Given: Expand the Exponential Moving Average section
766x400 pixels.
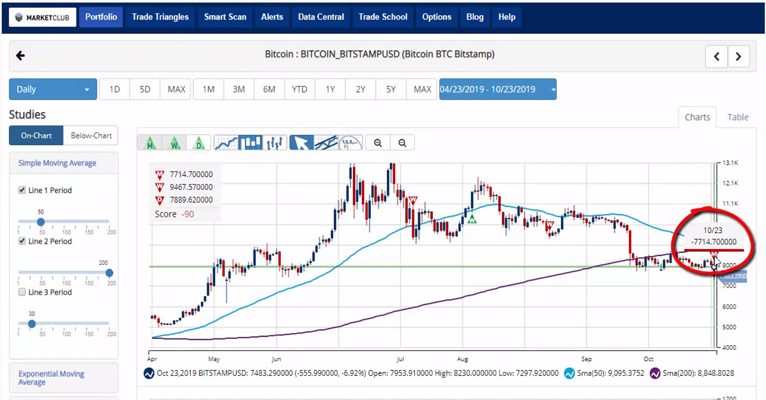Looking at the screenshot, I should pyautogui.click(x=51, y=378).
